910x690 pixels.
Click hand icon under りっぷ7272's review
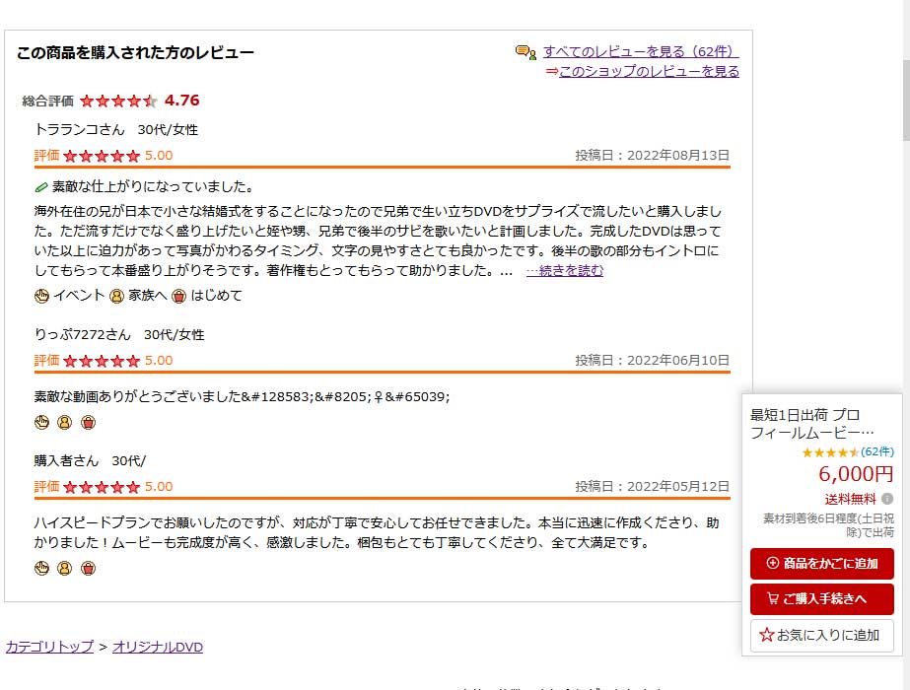click(41, 423)
